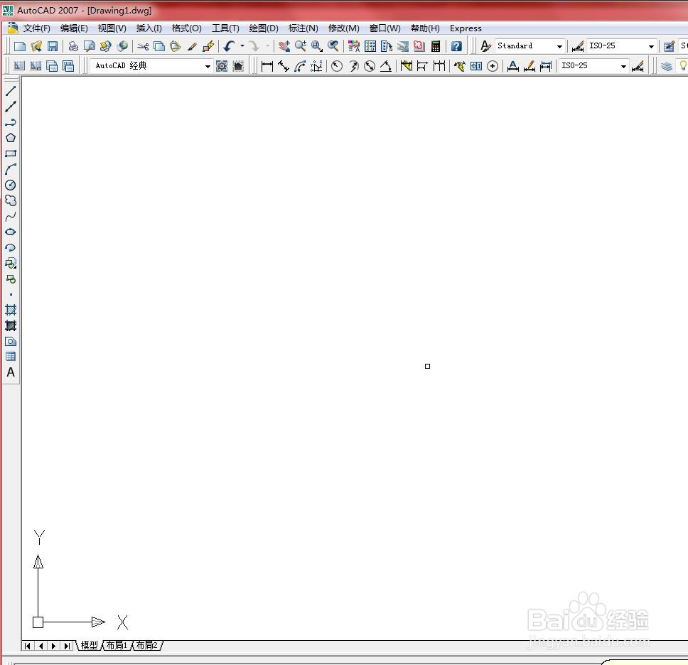The image size is (688, 665).
Task: Select the Construction Line tool
Action: 11,107
